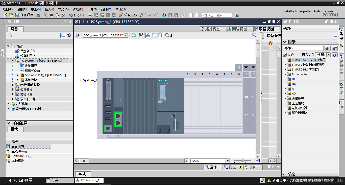Expand the 信息 panel in hardware catalog
Viewport: 345px width, 185px height.
click(284, 174)
